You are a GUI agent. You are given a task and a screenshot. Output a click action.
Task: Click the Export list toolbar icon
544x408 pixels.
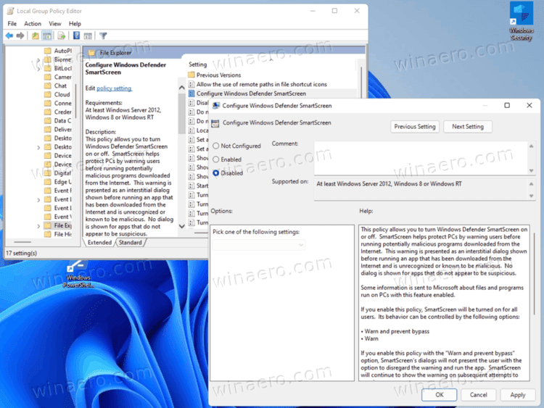[x=62, y=36]
